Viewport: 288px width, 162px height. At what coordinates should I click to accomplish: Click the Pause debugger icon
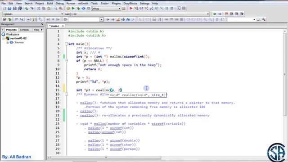pyautogui.click(x=167, y=9)
